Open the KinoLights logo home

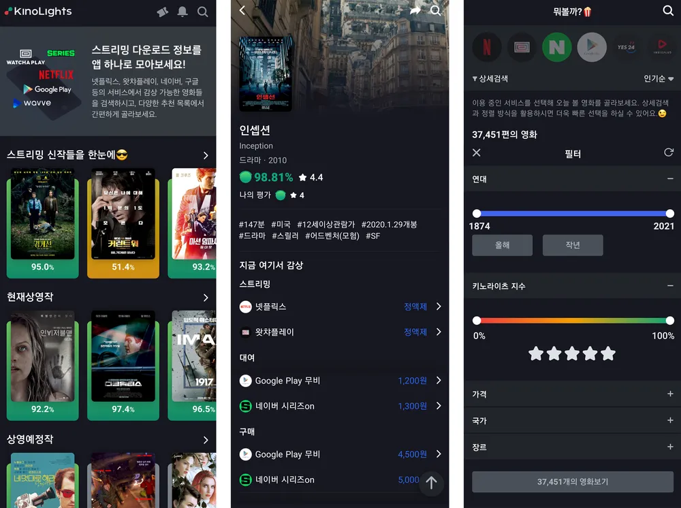[38, 12]
